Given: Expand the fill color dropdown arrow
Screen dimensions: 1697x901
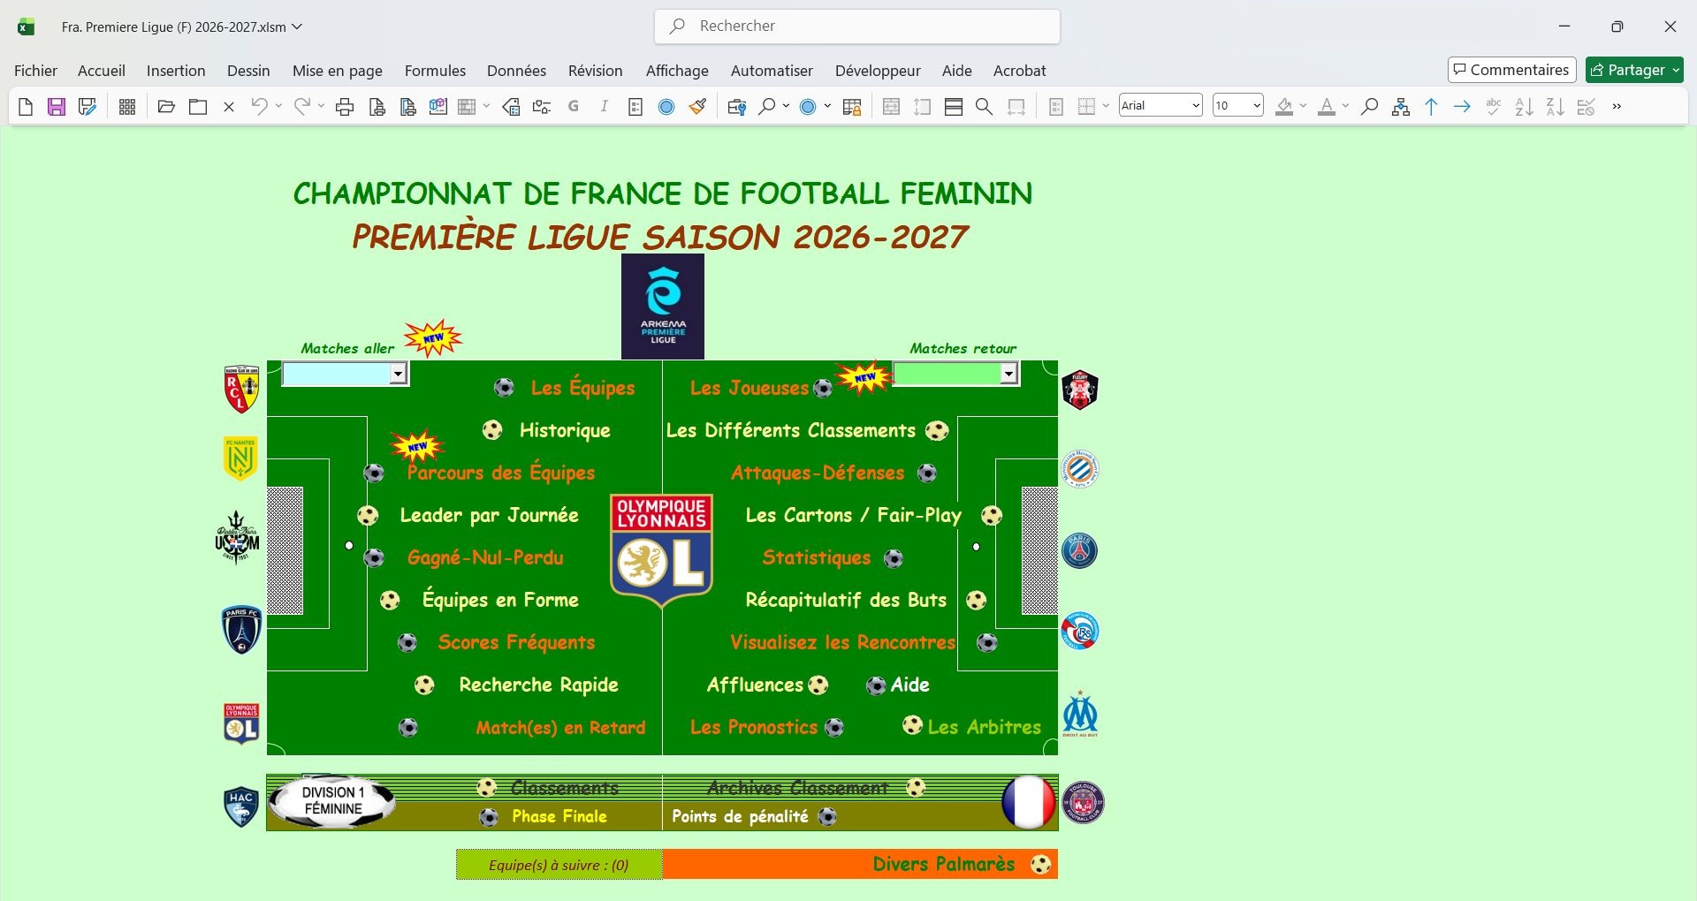Looking at the screenshot, I should (1303, 107).
